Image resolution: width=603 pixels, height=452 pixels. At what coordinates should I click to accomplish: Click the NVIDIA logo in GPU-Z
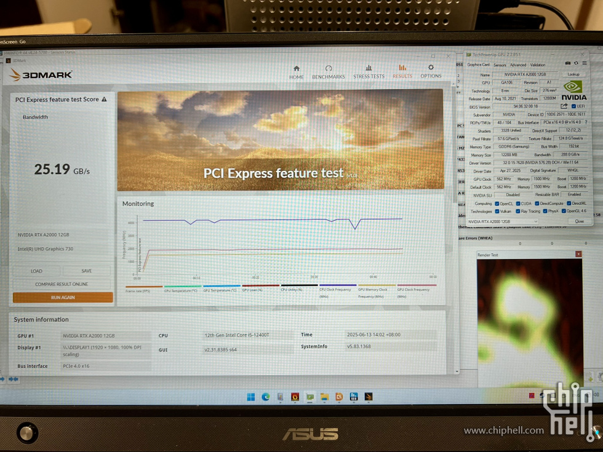pos(573,91)
